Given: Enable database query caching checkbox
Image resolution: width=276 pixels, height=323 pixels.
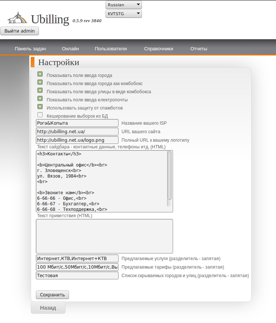Looking at the screenshot, I should pyautogui.click(x=40, y=115).
